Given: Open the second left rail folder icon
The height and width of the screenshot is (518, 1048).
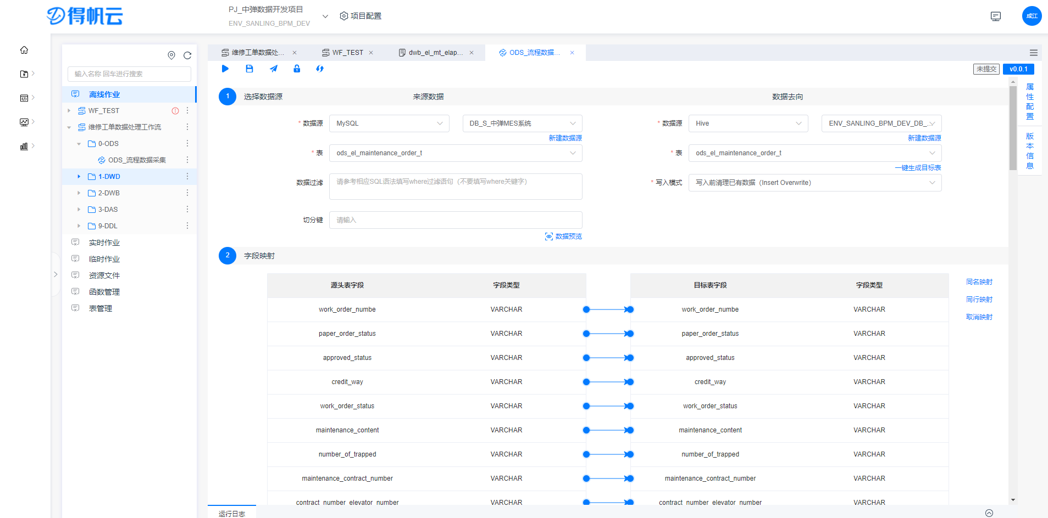Looking at the screenshot, I should pos(24,74).
